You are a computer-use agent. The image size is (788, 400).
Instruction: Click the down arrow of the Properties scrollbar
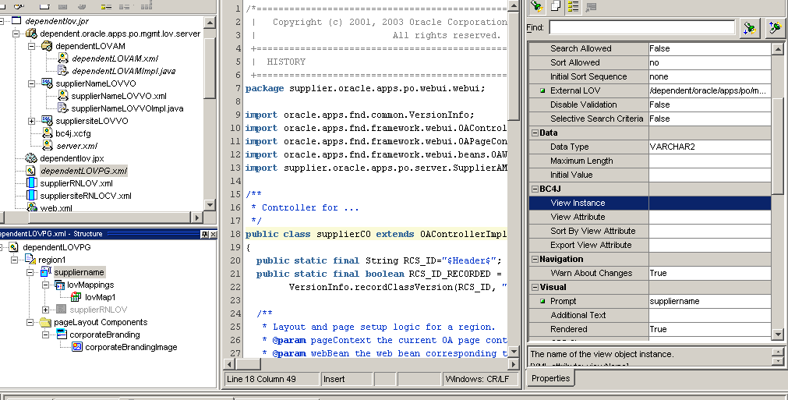[x=777, y=335]
